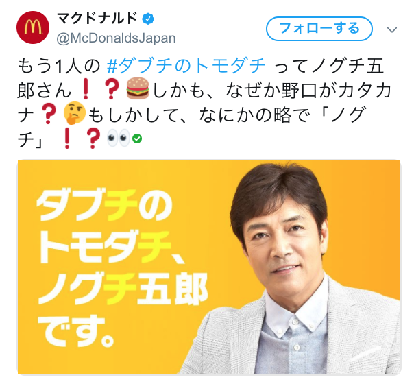Viewport: 414px width, 384px height.
Task: Click the green checkmark icon after eyes emoji
Action: (x=137, y=139)
